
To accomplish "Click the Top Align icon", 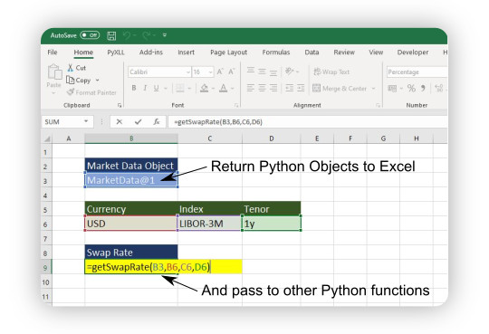I will click(251, 72).
